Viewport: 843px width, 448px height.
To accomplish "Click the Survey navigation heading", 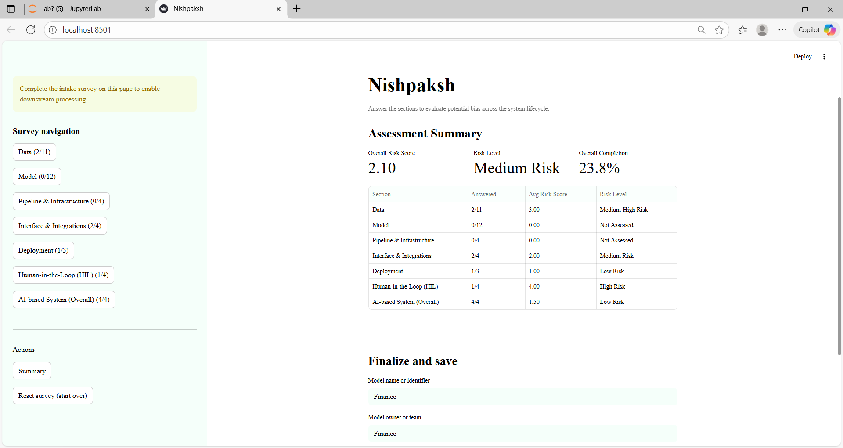I will pos(46,131).
